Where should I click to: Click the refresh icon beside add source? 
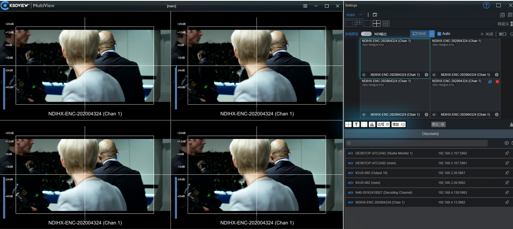[512, 143]
